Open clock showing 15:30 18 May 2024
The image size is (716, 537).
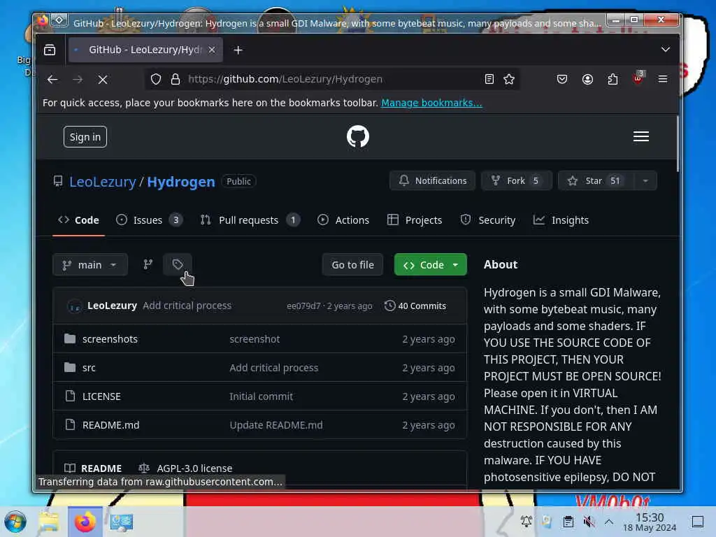650,522
